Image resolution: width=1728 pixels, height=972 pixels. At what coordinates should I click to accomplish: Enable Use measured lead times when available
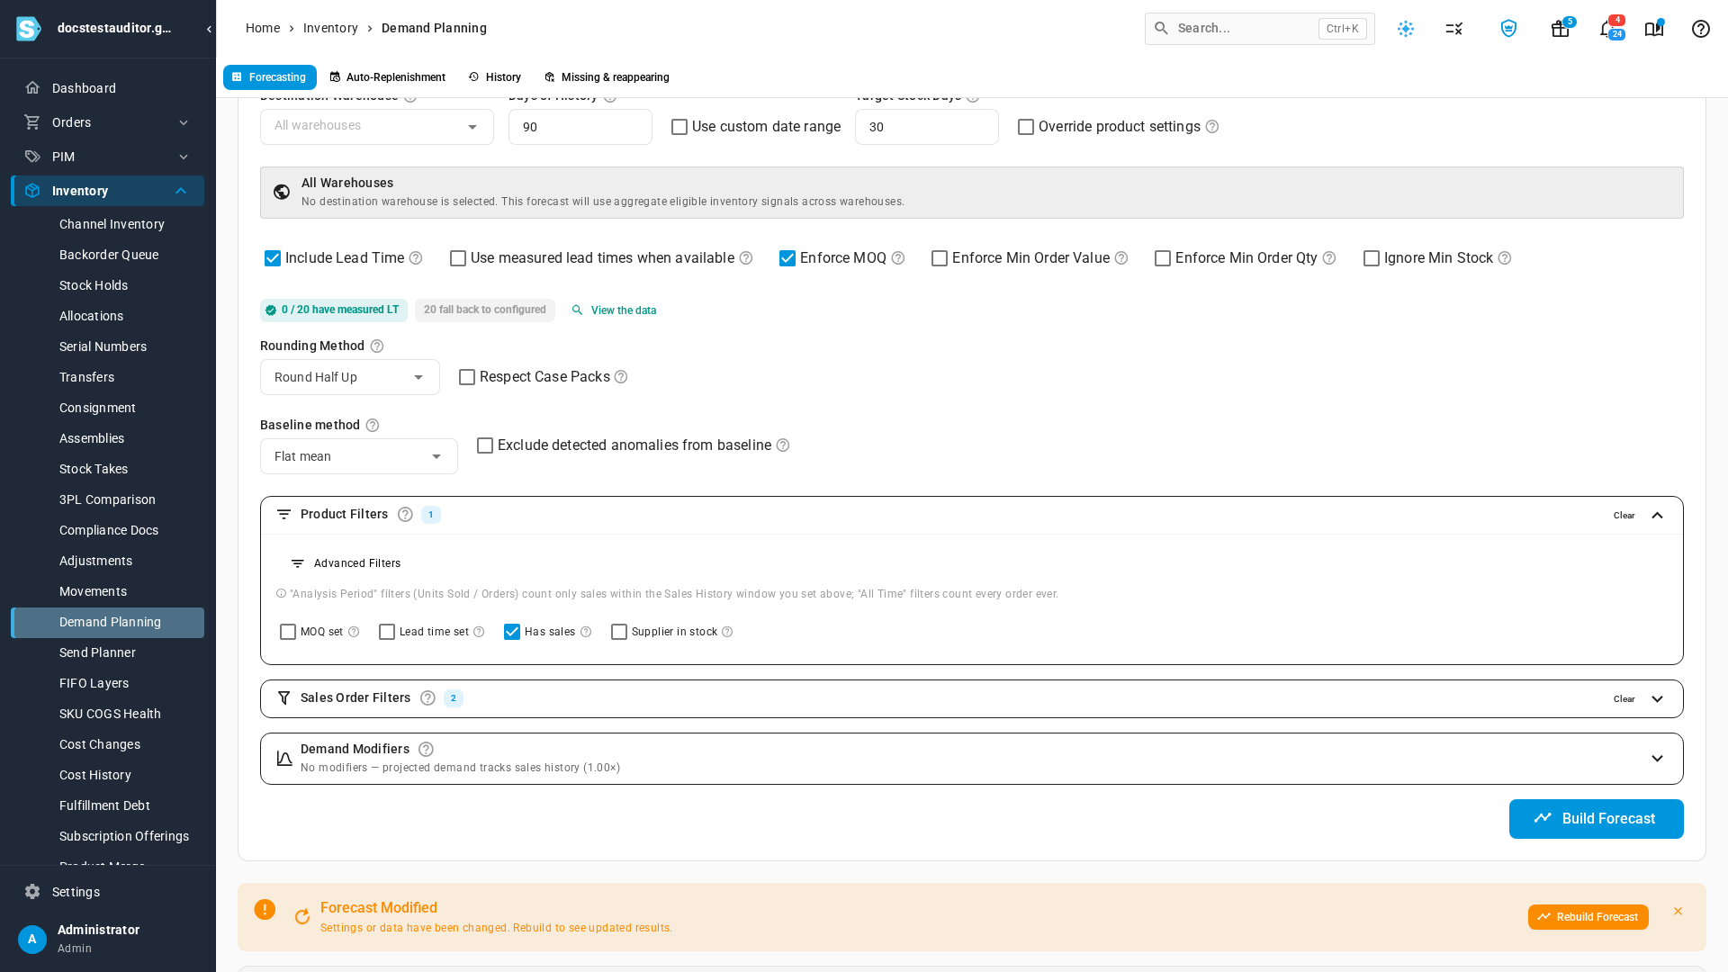pos(458,258)
